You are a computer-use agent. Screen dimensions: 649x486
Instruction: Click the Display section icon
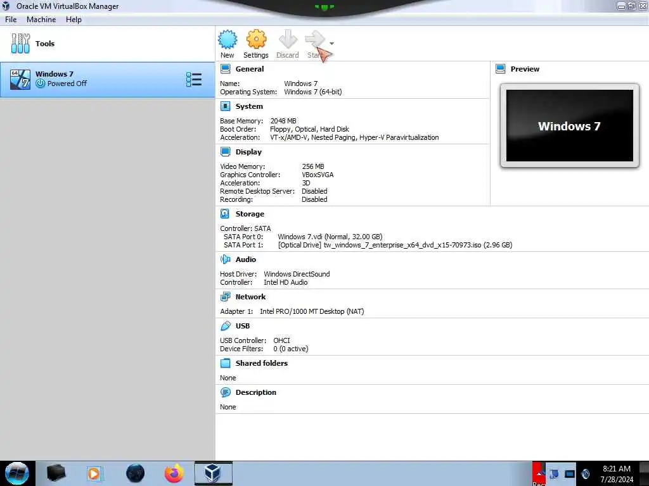tap(225, 152)
